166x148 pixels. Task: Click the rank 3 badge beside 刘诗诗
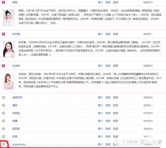click(3, 66)
